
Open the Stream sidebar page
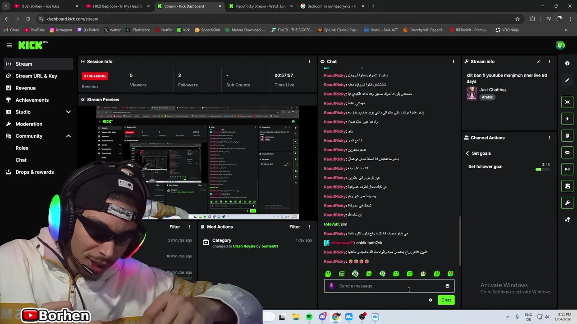(x=38, y=64)
